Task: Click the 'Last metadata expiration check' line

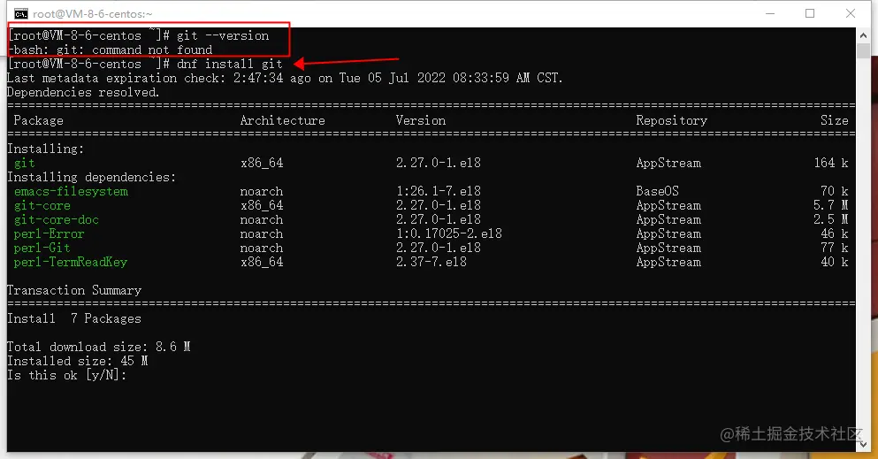Action: click(285, 78)
